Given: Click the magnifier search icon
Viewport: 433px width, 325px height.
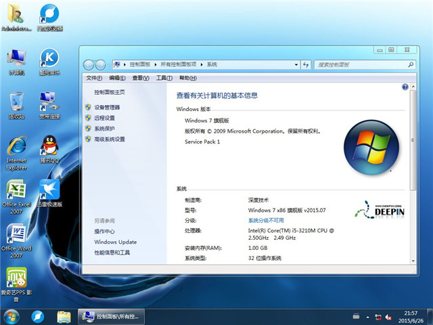Looking at the screenshot, I should click(x=411, y=65).
